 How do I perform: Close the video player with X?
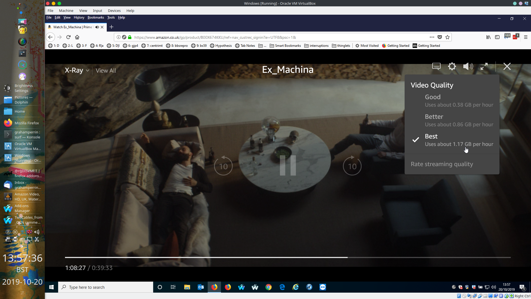pos(507,66)
